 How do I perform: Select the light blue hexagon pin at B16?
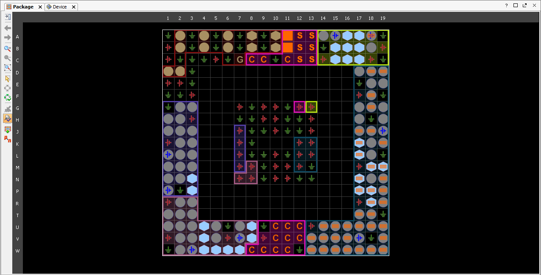point(347,48)
